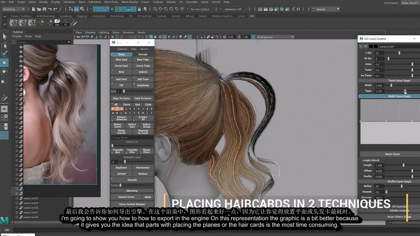420x236 pixels.
Task: Adjust the L-Div slider
Action: coord(399,53)
